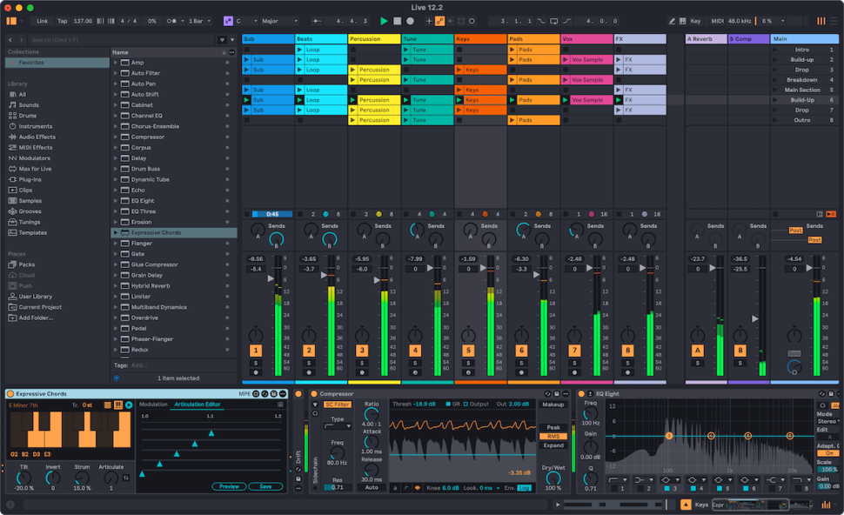Click the Save button in Articulation Editor

tap(265, 486)
